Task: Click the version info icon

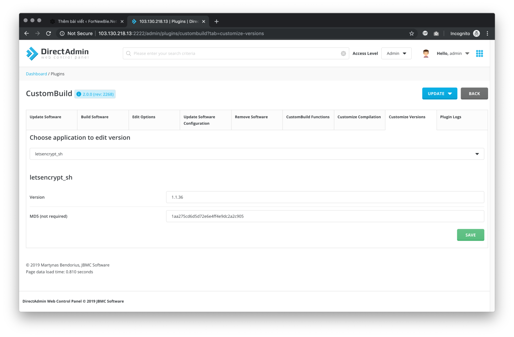Action: [79, 94]
